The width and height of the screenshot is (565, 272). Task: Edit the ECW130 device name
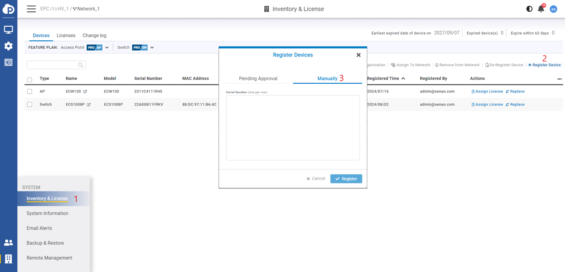pos(85,92)
